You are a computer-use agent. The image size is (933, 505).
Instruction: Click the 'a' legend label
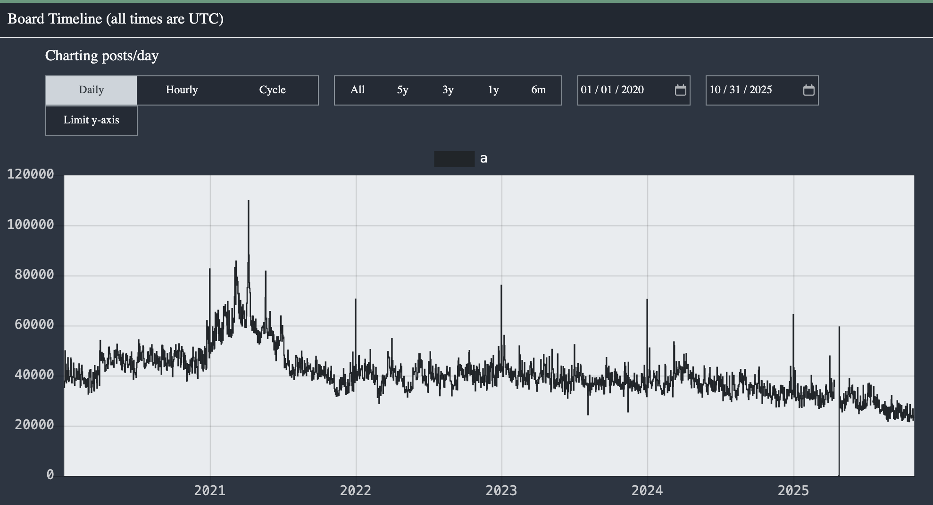[483, 159]
